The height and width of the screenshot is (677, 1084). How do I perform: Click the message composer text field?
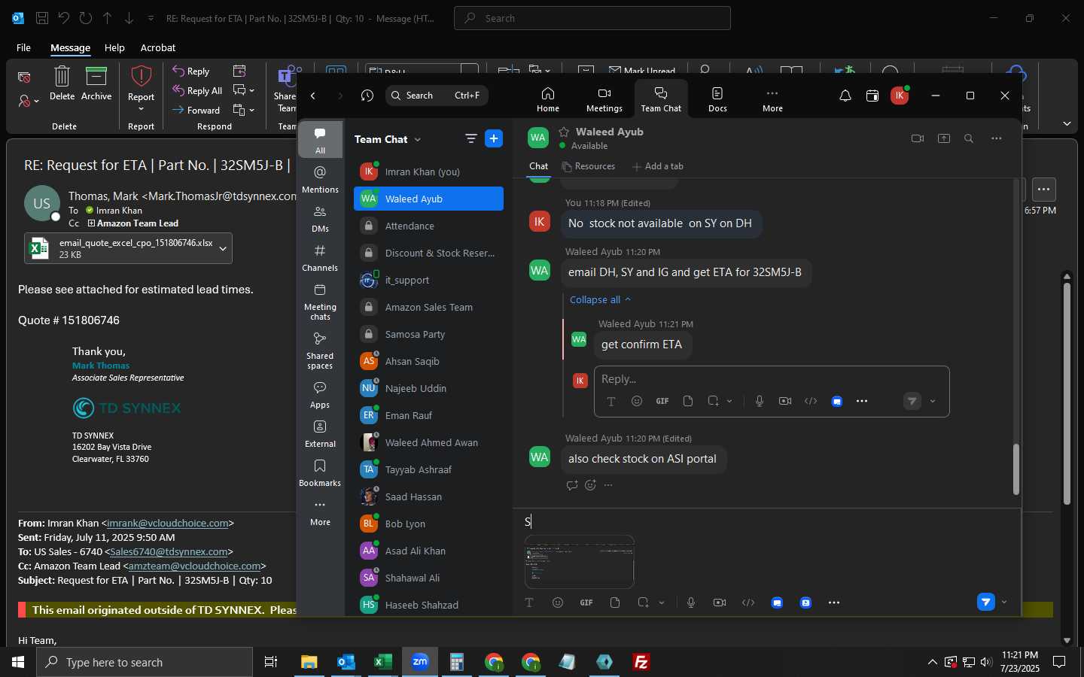tap(768, 521)
